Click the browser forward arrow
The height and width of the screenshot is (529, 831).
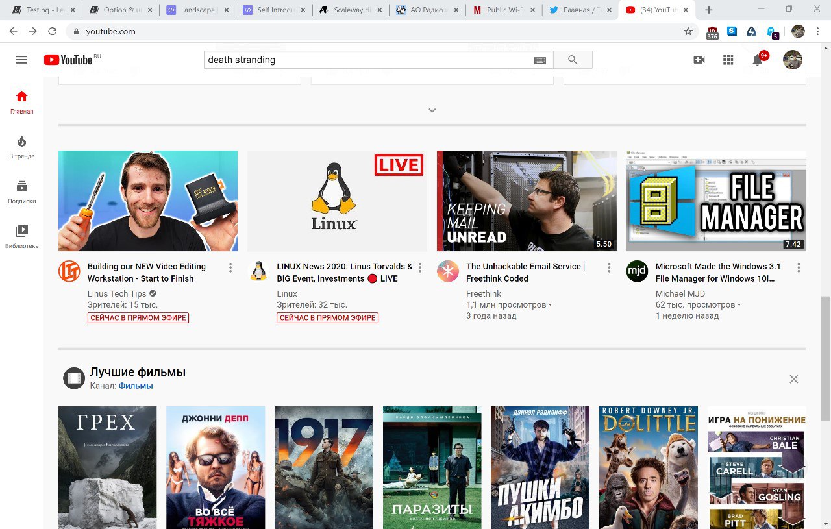click(33, 31)
